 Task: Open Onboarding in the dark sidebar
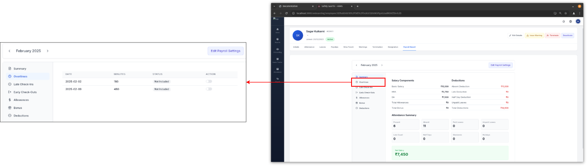[x=277, y=50]
